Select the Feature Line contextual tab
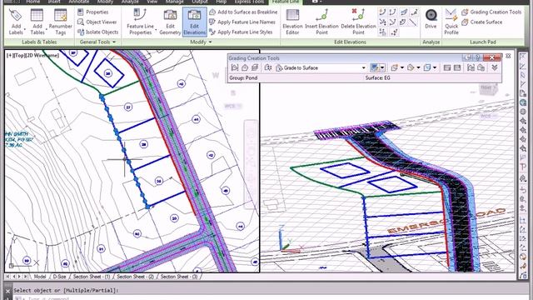 286,2
